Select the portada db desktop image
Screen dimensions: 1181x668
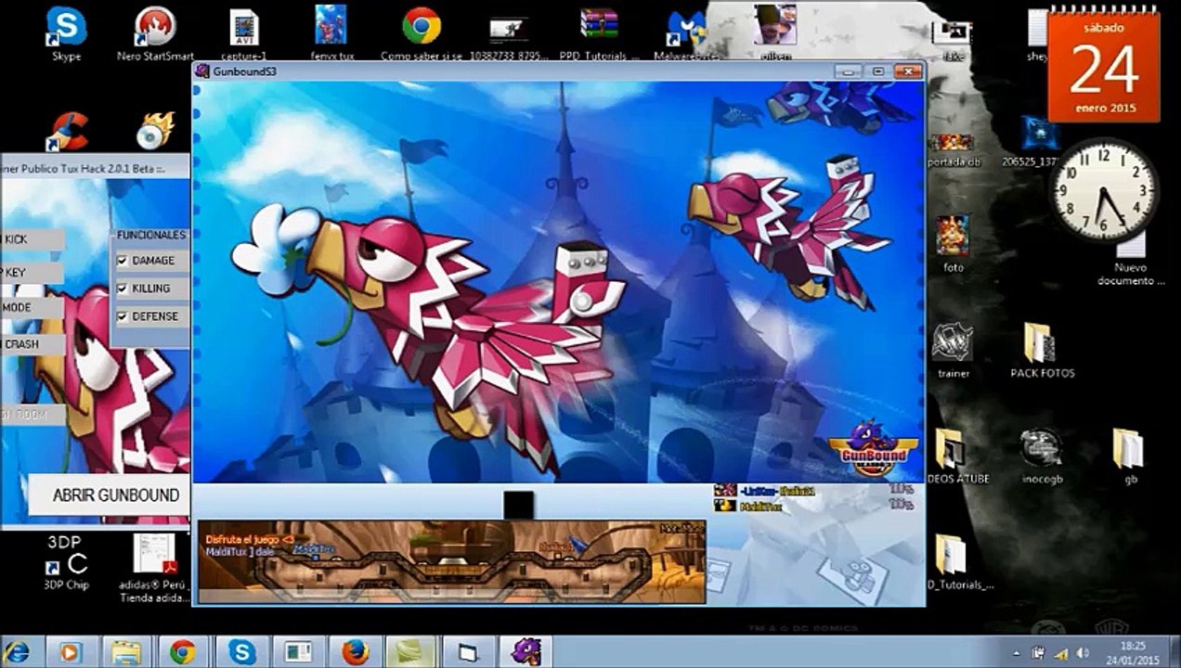coord(953,148)
